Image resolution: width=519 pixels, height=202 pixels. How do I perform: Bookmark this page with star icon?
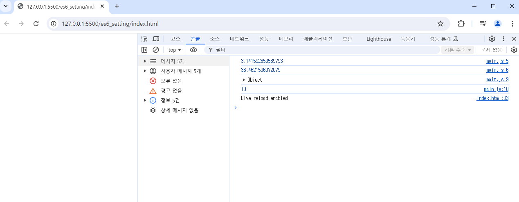(440, 24)
